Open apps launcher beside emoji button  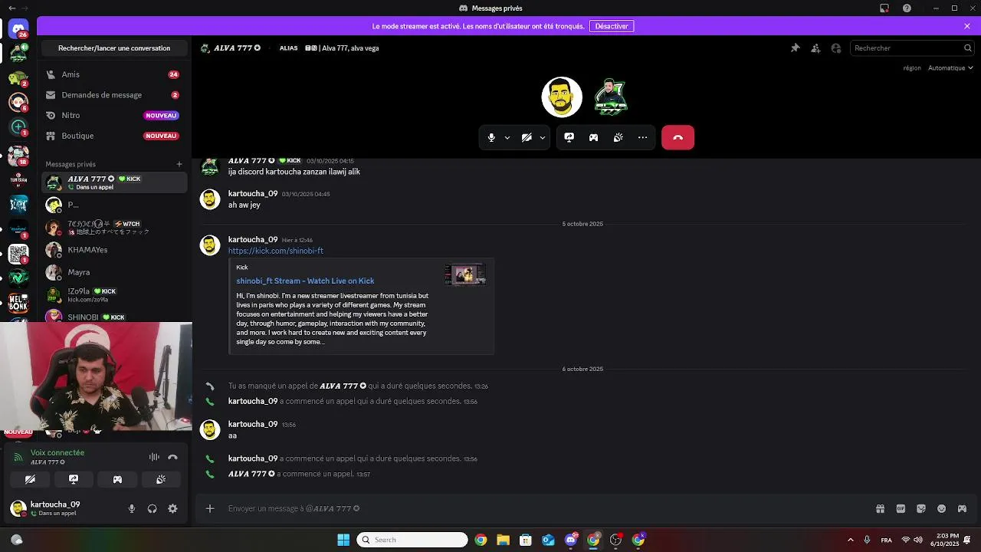[963, 508]
